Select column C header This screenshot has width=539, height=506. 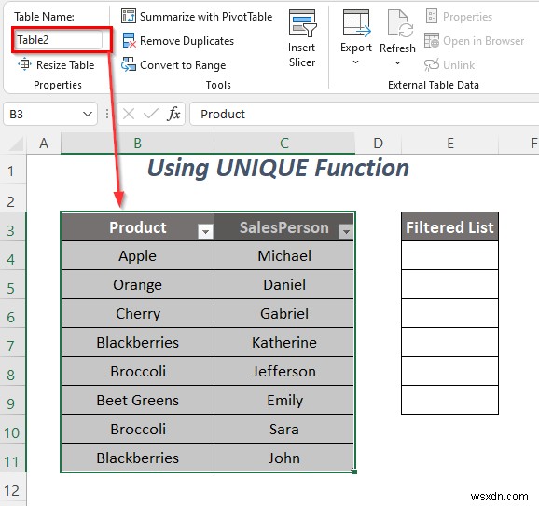coord(284,144)
